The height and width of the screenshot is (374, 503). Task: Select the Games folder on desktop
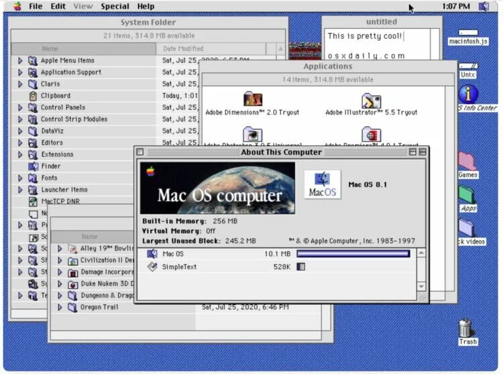467,162
